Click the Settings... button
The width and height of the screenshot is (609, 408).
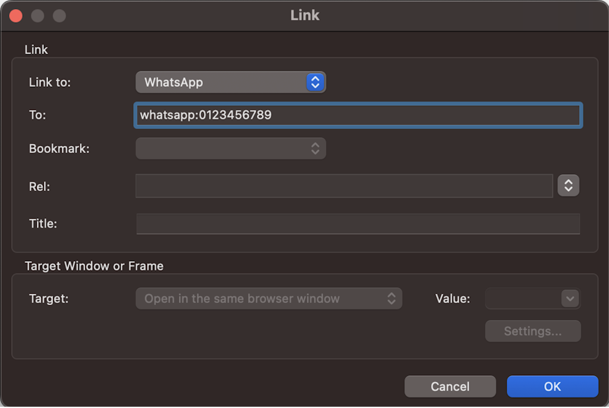click(x=532, y=331)
